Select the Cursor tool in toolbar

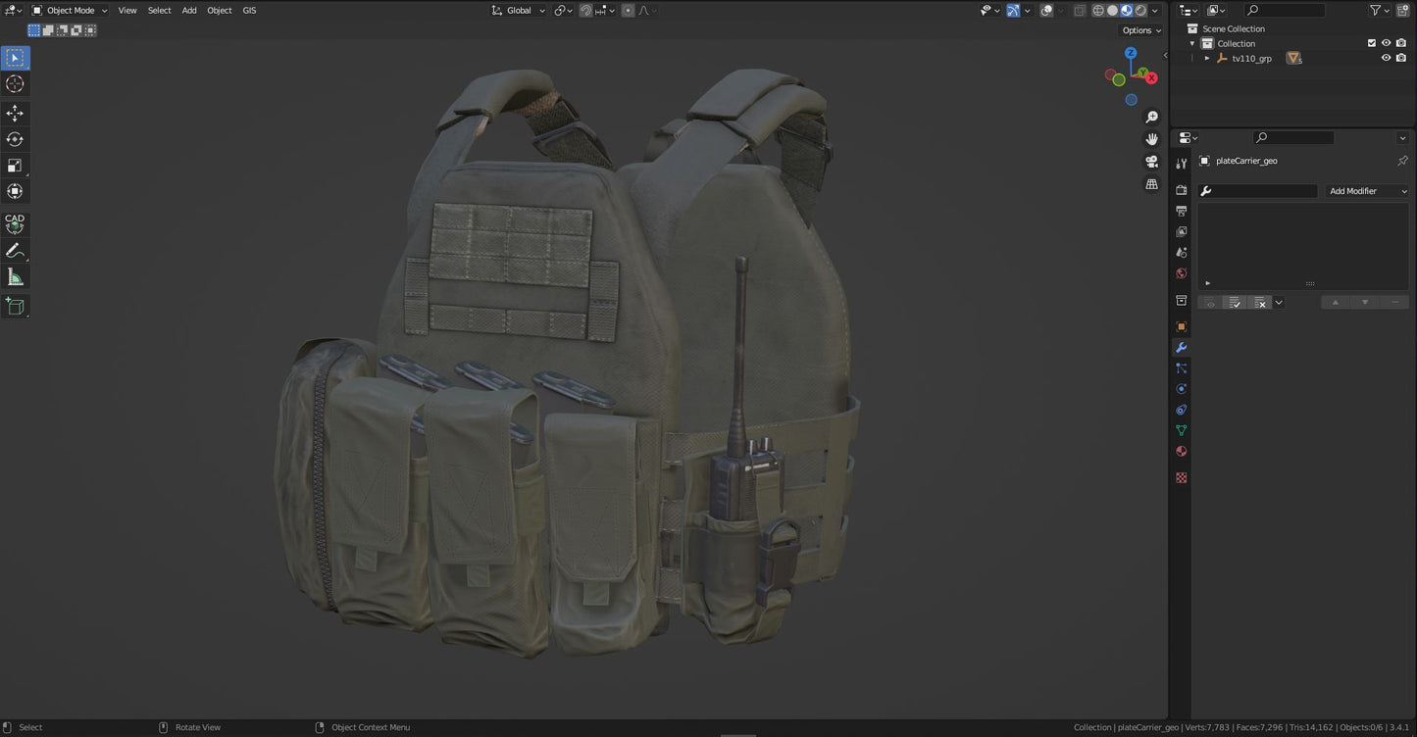pos(15,83)
